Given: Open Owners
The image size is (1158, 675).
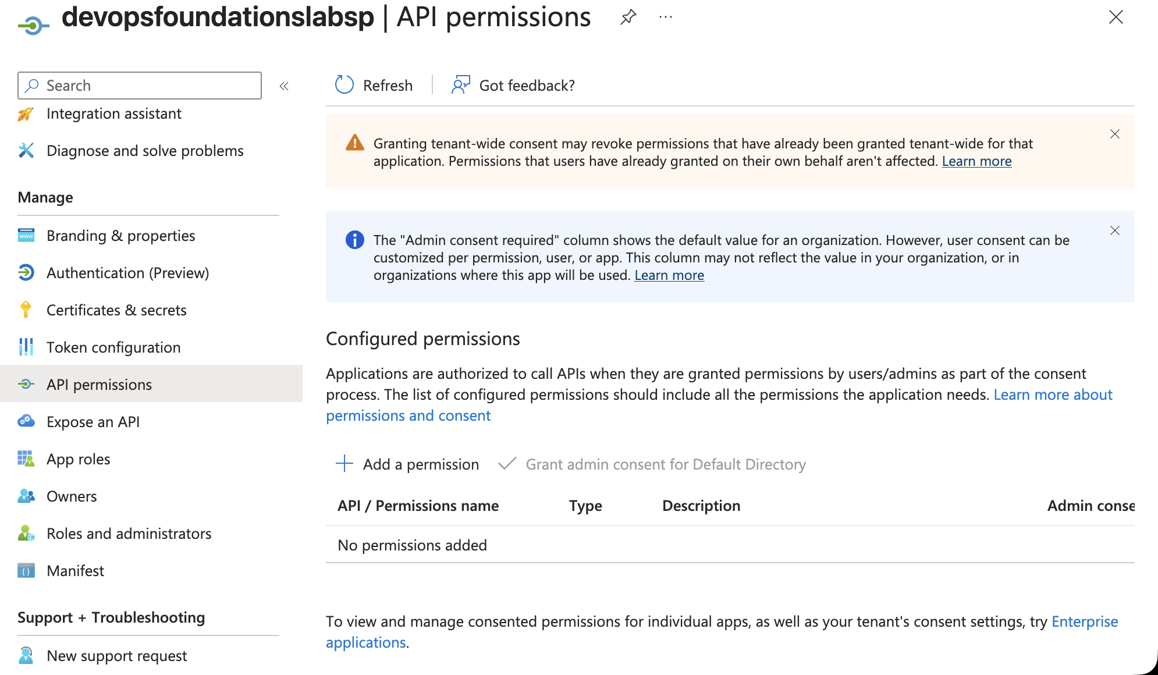Looking at the screenshot, I should (72, 496).
